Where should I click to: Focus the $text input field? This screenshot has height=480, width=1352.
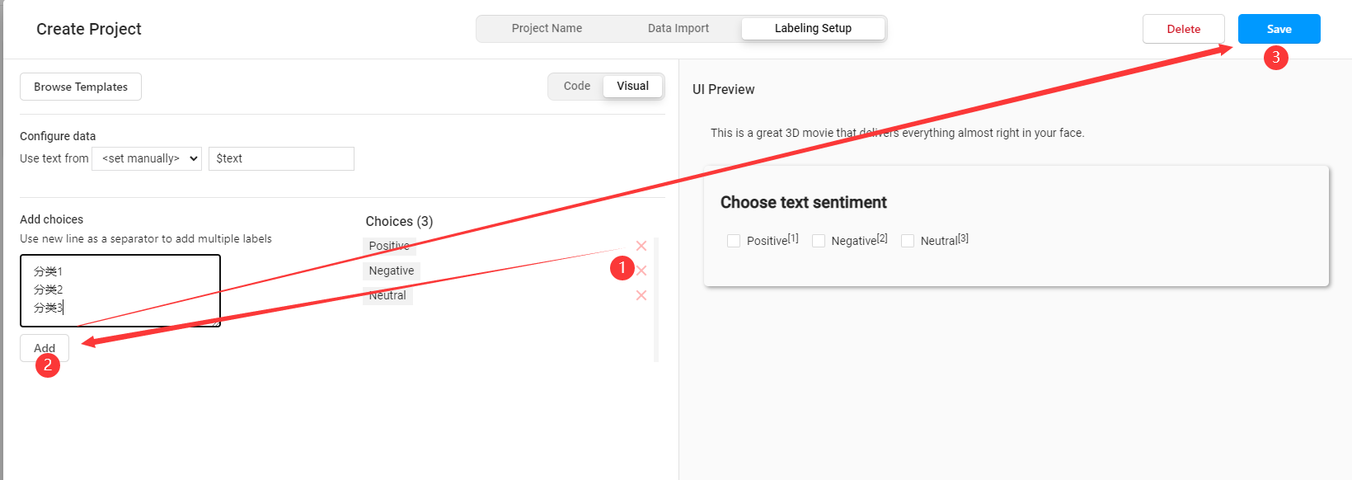pyautogui.click(x=281, y=158)
